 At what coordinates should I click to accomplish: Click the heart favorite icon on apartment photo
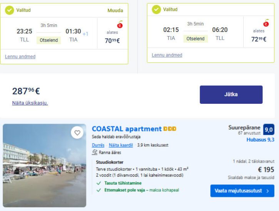pos(77,133)
